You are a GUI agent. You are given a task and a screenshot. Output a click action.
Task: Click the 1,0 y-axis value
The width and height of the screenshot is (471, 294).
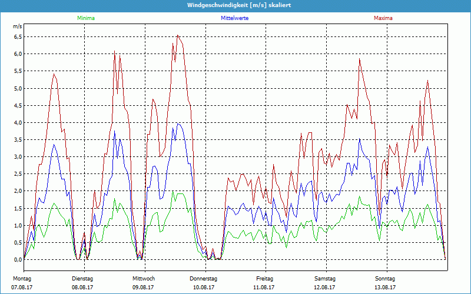point(18,226)
